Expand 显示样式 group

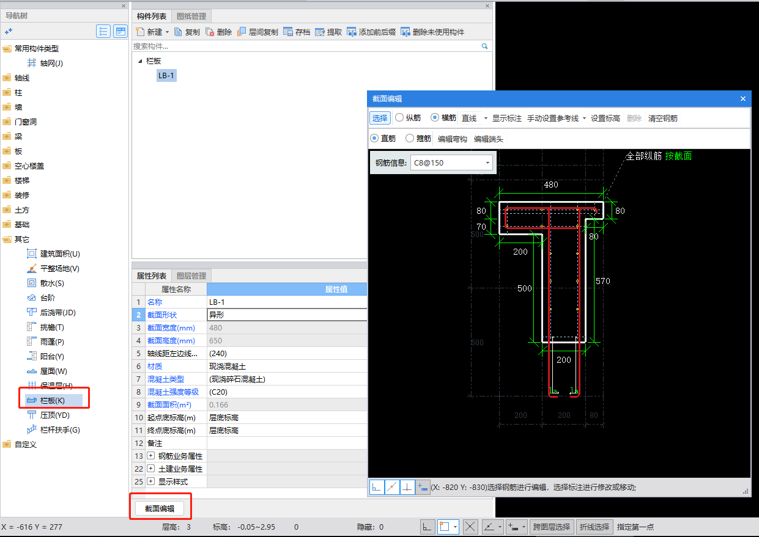click(x=150, y=481)
